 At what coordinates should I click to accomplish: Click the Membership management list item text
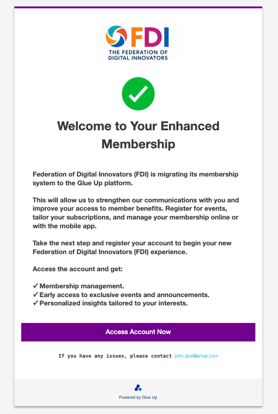pyautogui.click(x=82, y=286)
